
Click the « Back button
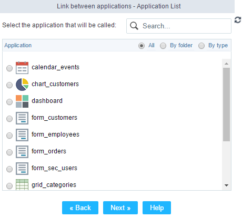[80, 207]
